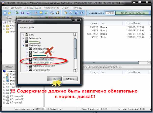153x113 pixels.
Task: Open the Самозагрузка menu
Action: [33, 8]
